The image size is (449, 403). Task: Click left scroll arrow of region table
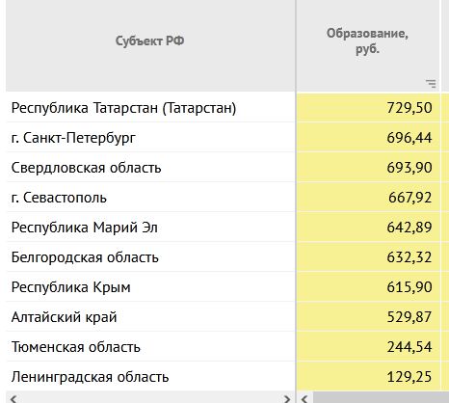(13, 399)
